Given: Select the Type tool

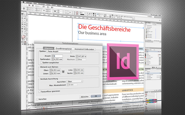Looking at the screenshot, I should 22,20.
